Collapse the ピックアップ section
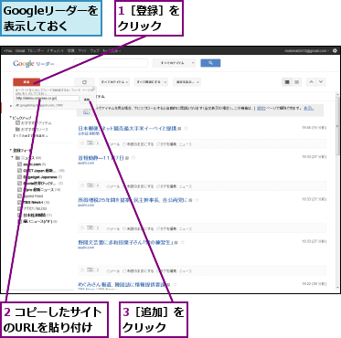The image size is (341, 338). tap(11, 118)
